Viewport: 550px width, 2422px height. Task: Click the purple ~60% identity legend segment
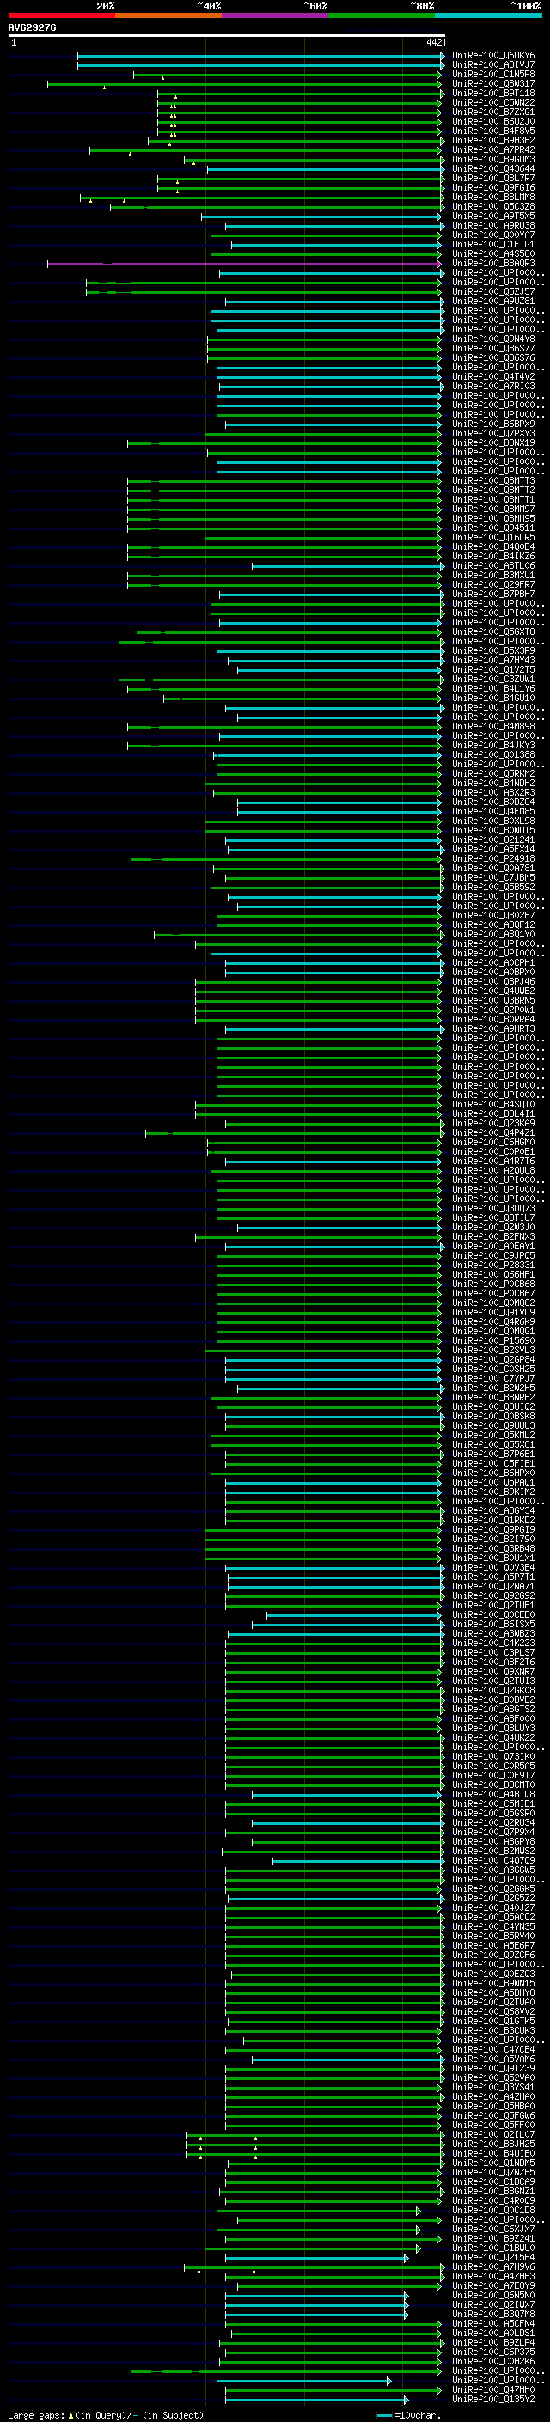coord(276,15)
